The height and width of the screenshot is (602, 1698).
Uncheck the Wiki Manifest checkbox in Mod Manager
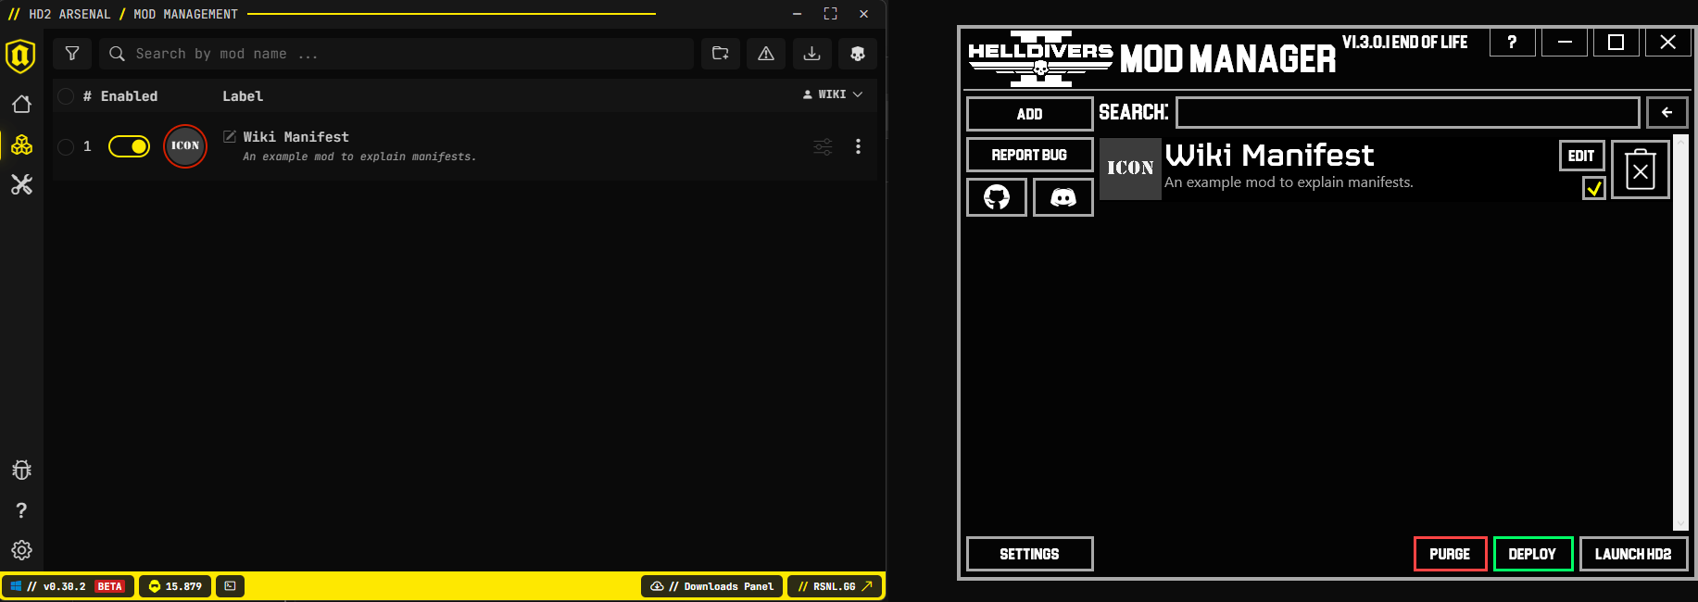(x=1594, y=188)
